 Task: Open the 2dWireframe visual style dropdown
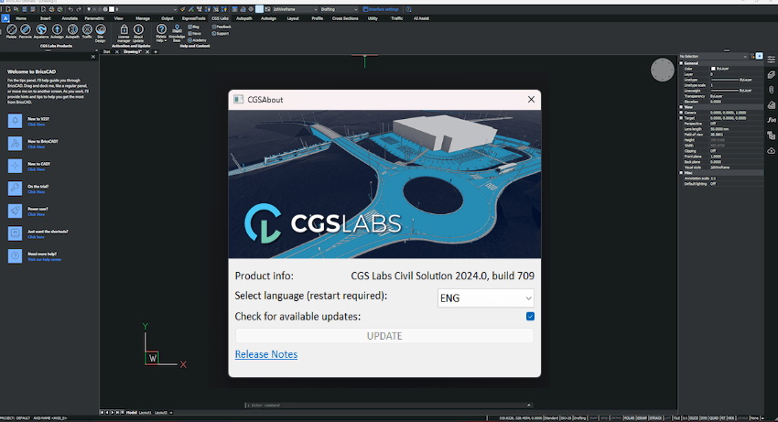[x=295, y=9]
